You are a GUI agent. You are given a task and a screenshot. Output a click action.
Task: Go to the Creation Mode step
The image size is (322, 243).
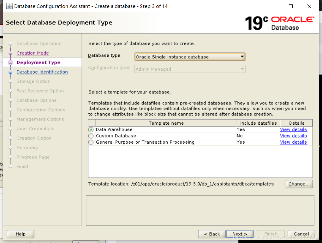click(33, 53)
